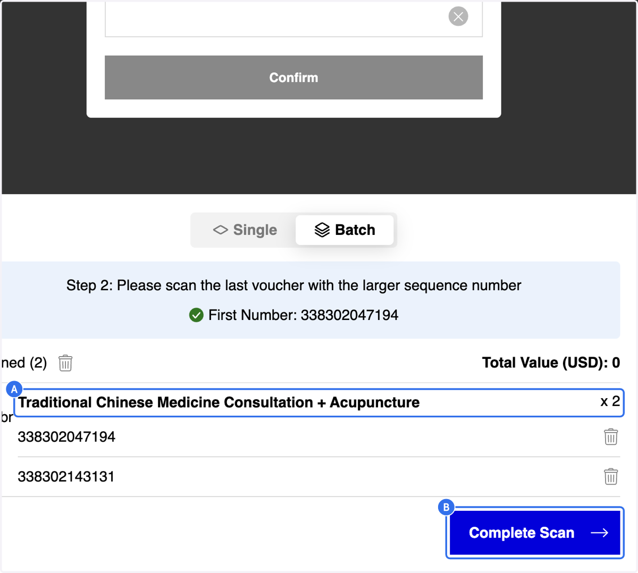Delete all scanned vouchers with the top trash icon
The height and width of the screenshot is (573, 638).
[x=65, y=363]
